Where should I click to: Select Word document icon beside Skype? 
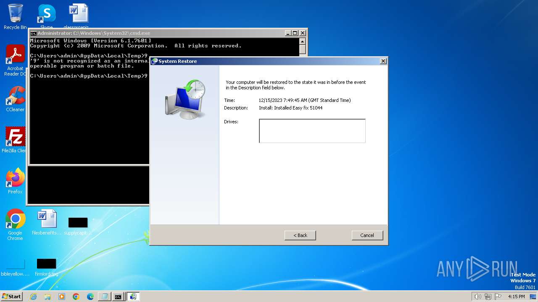pos(79,16)
